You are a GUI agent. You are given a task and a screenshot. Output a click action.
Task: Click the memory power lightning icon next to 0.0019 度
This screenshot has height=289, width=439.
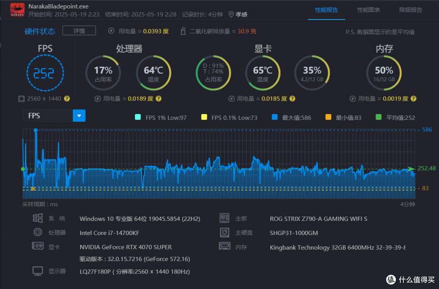tap(353, 99)
